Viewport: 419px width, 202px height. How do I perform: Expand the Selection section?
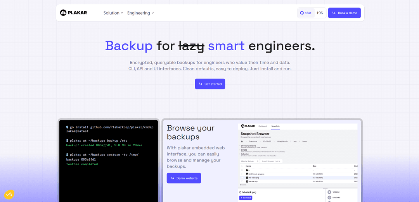(245, 154)
